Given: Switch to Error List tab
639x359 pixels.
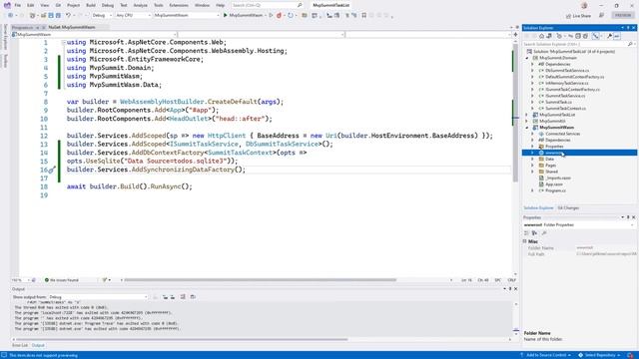Looking at the screenshot, I should [x=20, y=345].
